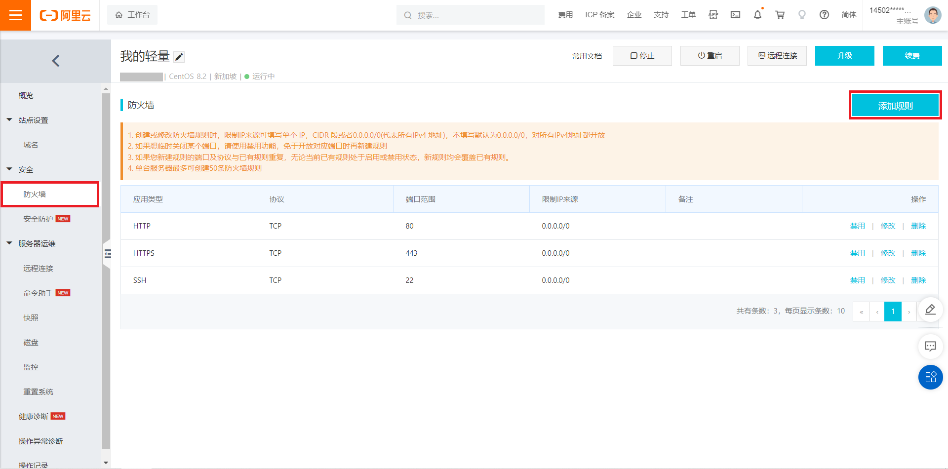Image resolution: width=948 pixels, height=469 pixels.
Task: Open the shopping cart icon
Action: click(780, 15)
